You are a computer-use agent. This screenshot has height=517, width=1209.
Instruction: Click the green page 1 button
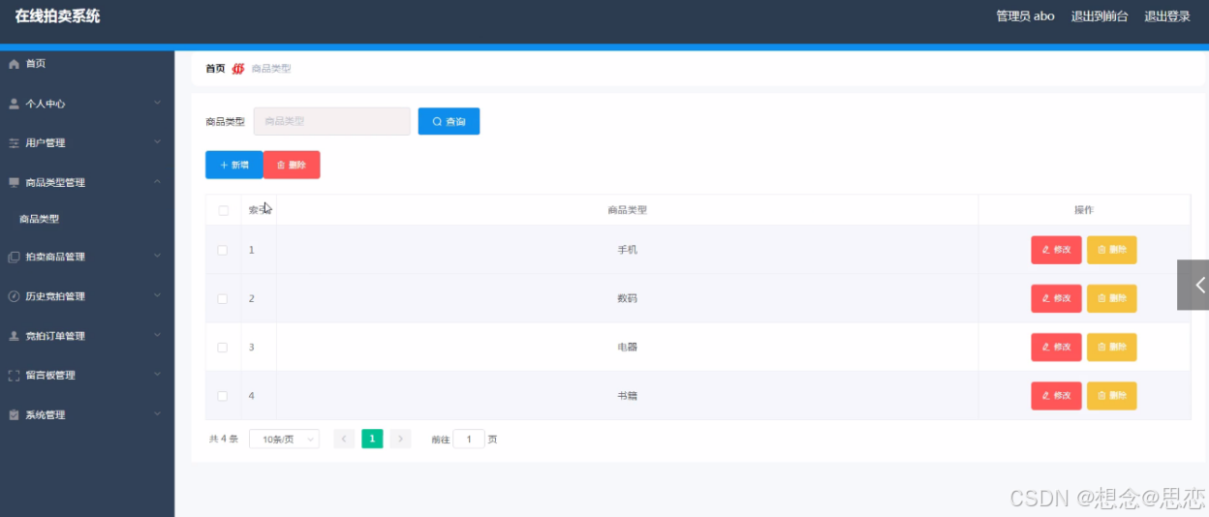point(372,439)
